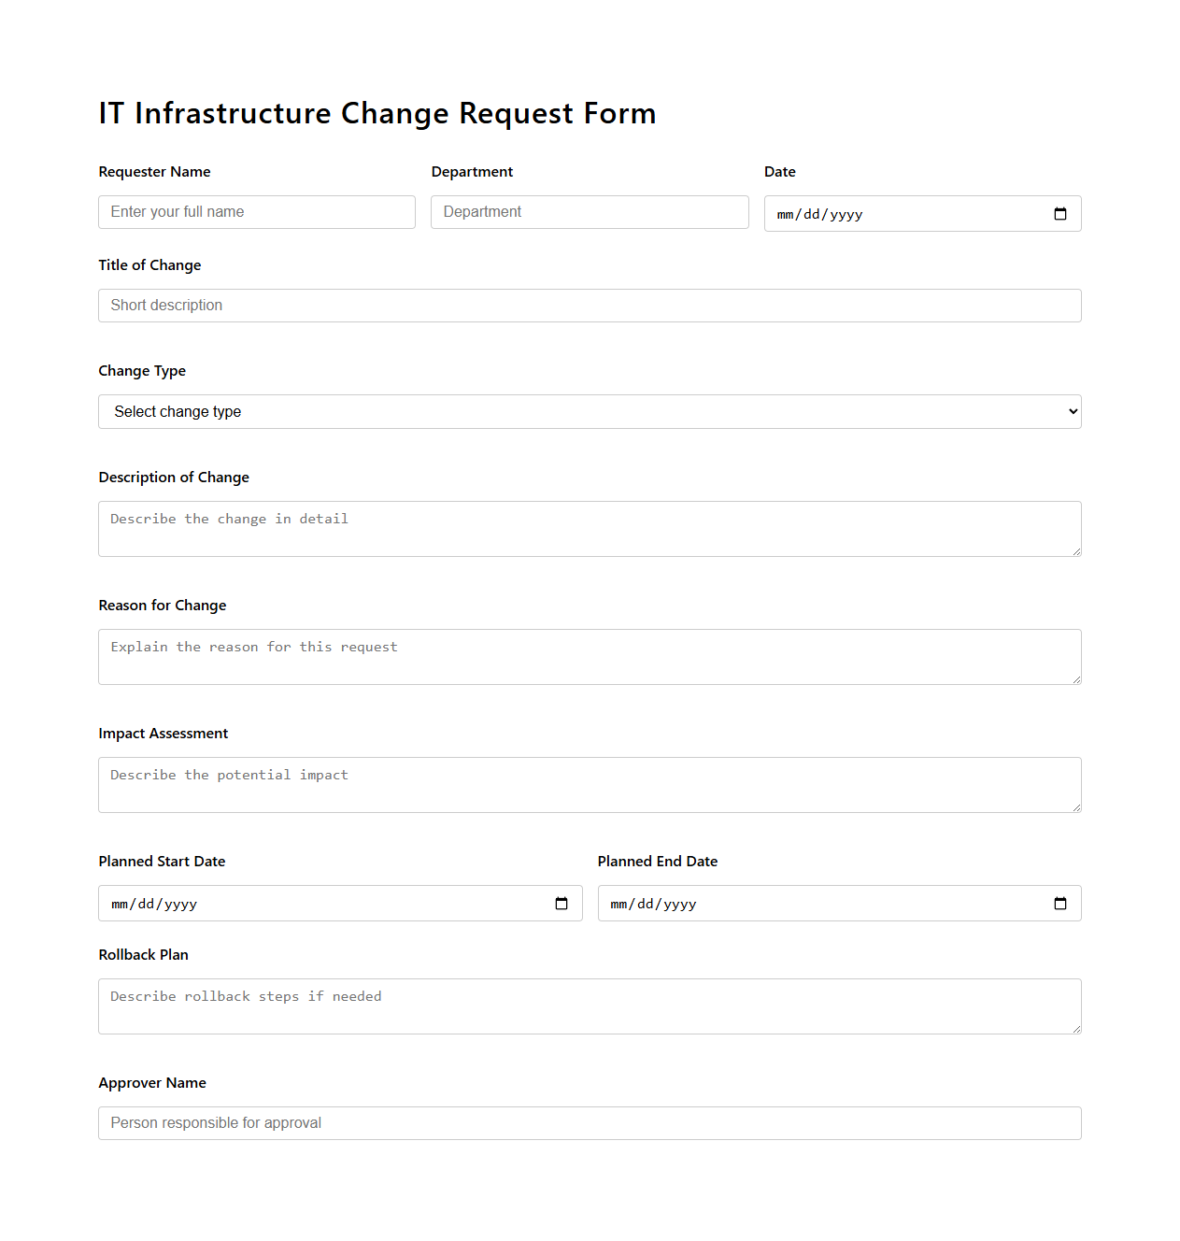Click the Date field's mm/dd/yyyy text
1180x1241 pixels.
click(x=818, y=214)
